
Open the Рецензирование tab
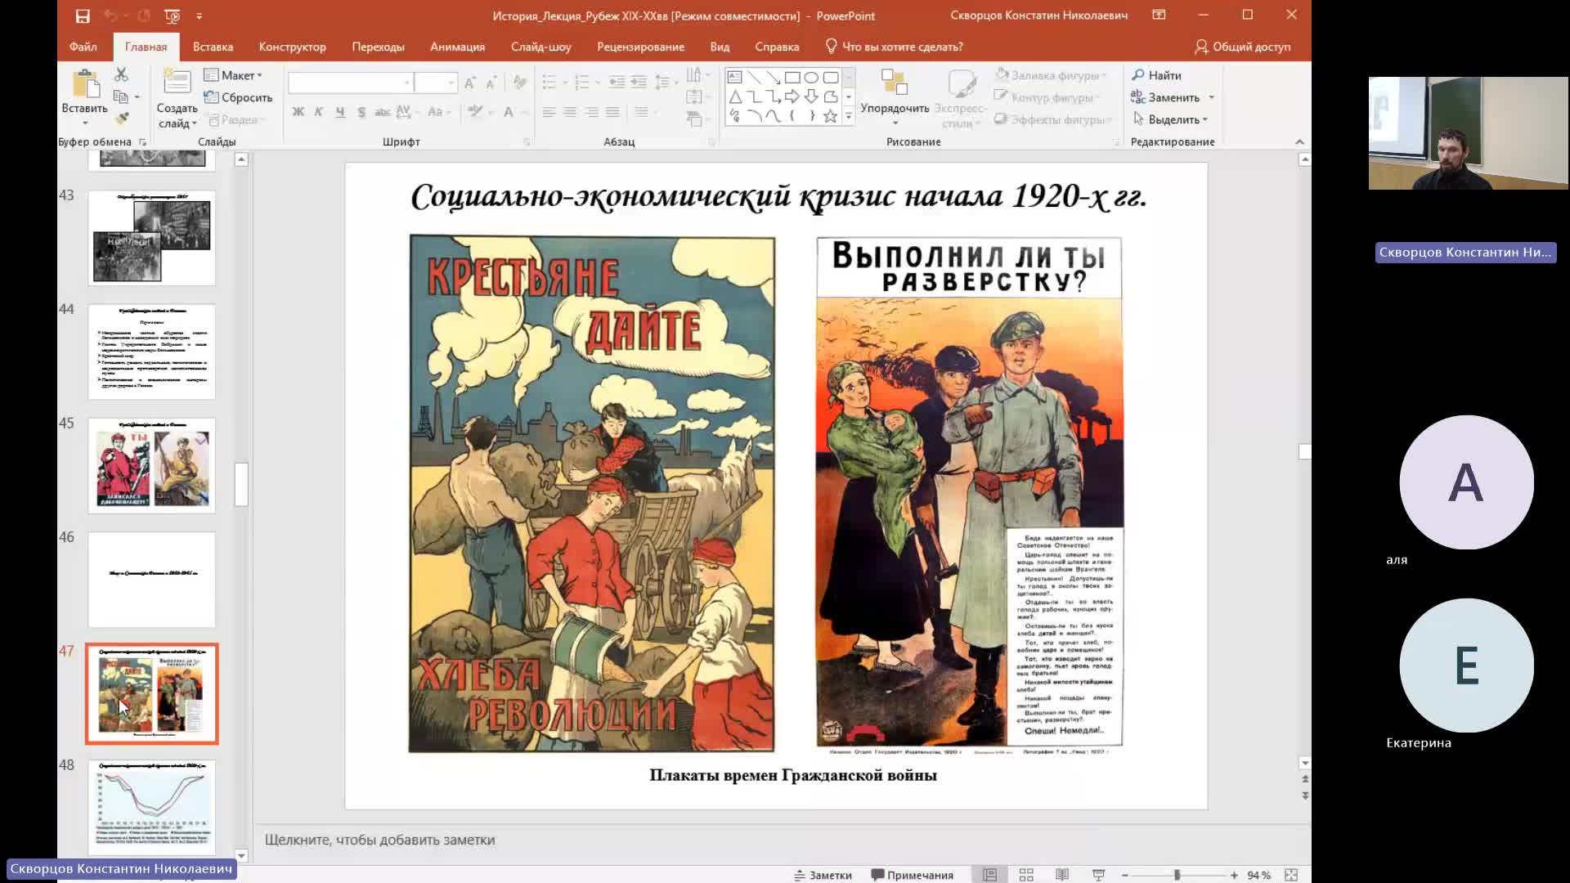pos(640,47)
